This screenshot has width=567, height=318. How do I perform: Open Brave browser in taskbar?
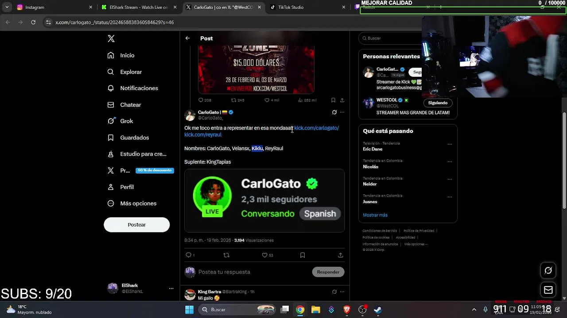347,310
